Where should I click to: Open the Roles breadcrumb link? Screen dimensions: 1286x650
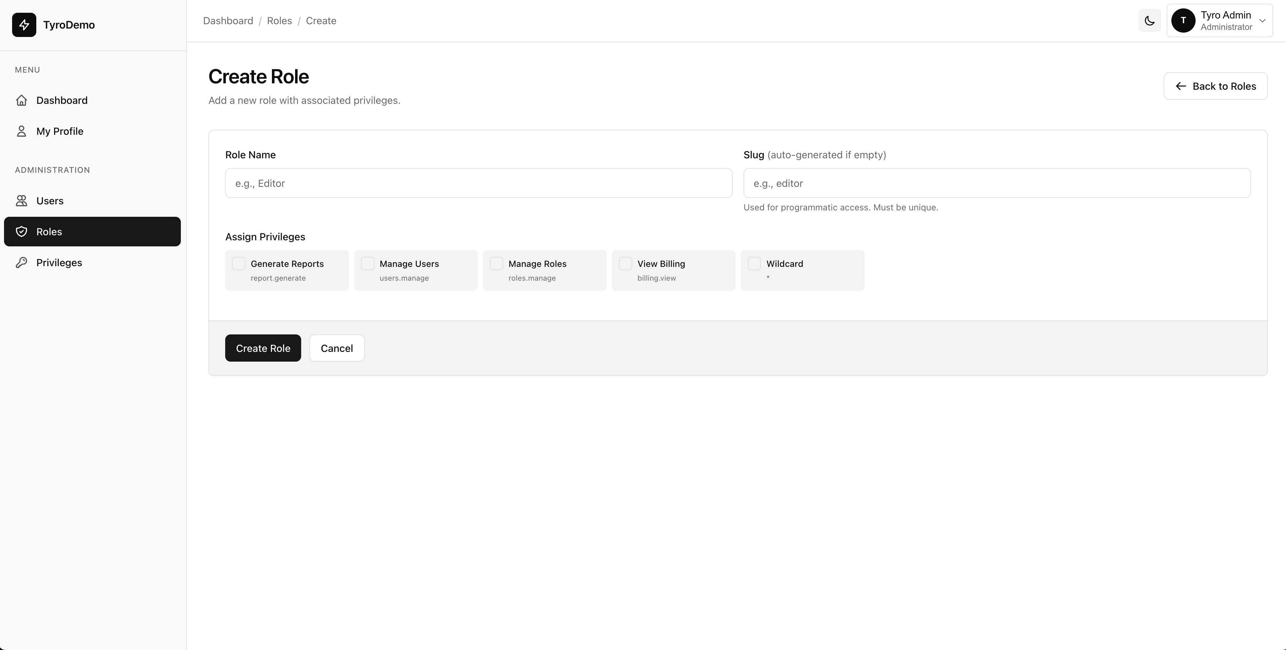click(x=279, y=21)
